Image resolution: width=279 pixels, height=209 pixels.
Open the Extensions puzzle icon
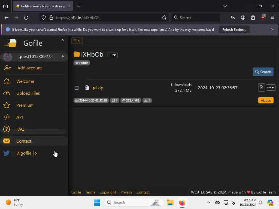coord(253,18)
